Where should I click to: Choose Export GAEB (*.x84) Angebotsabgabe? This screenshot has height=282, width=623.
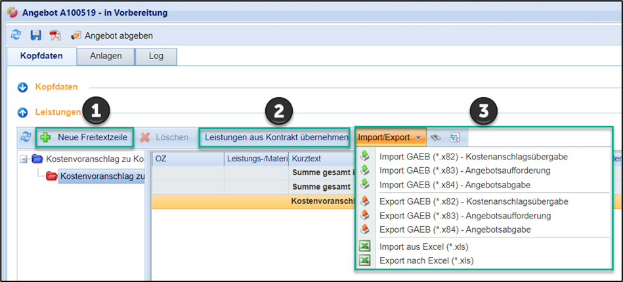pyautogui.click(x=455, y=230)
